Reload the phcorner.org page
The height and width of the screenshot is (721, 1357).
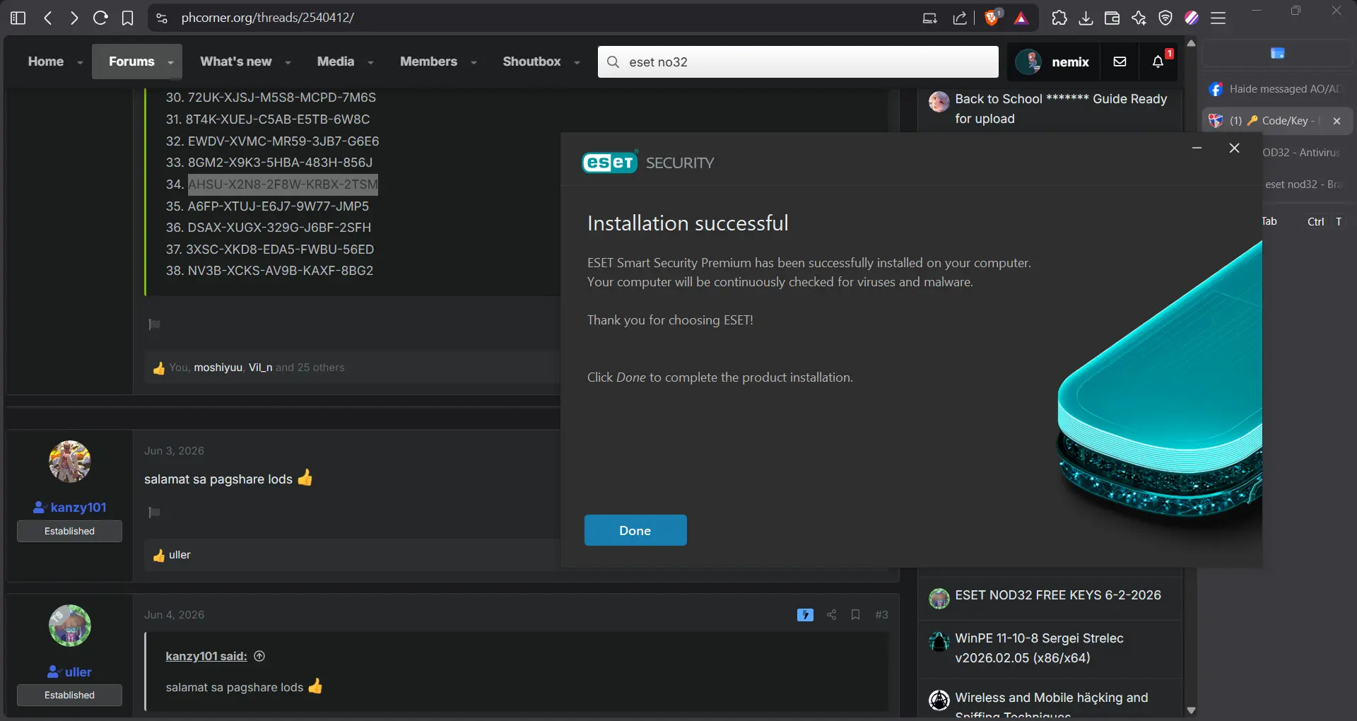click(100, 18)
